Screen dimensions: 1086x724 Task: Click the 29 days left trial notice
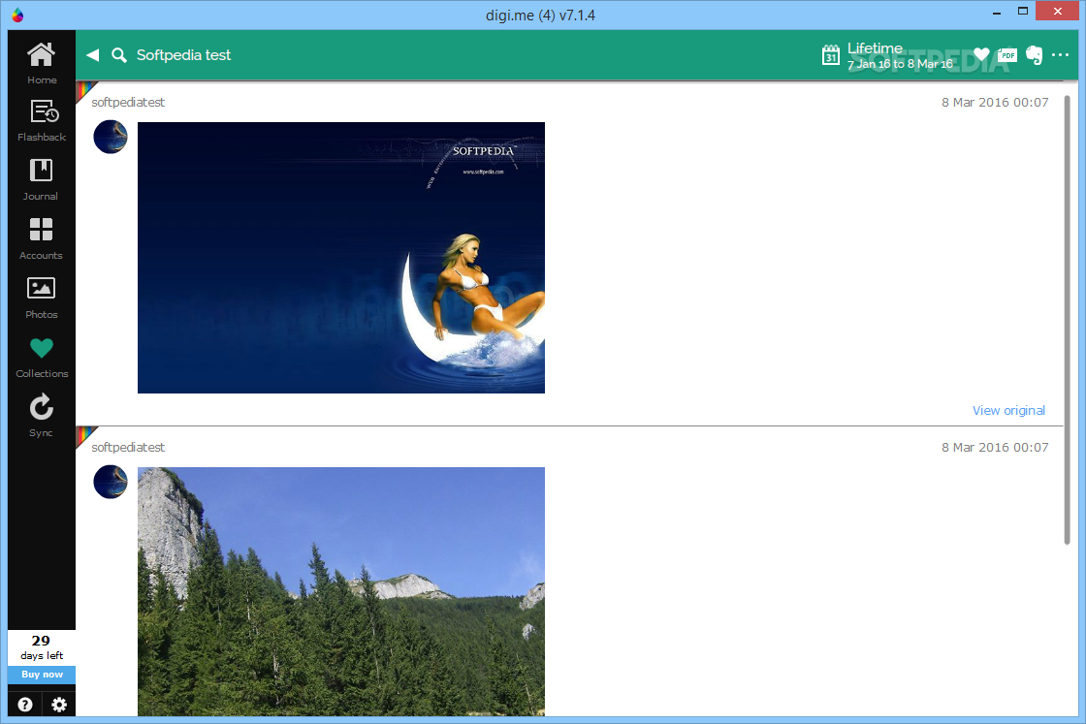[42, 647]
